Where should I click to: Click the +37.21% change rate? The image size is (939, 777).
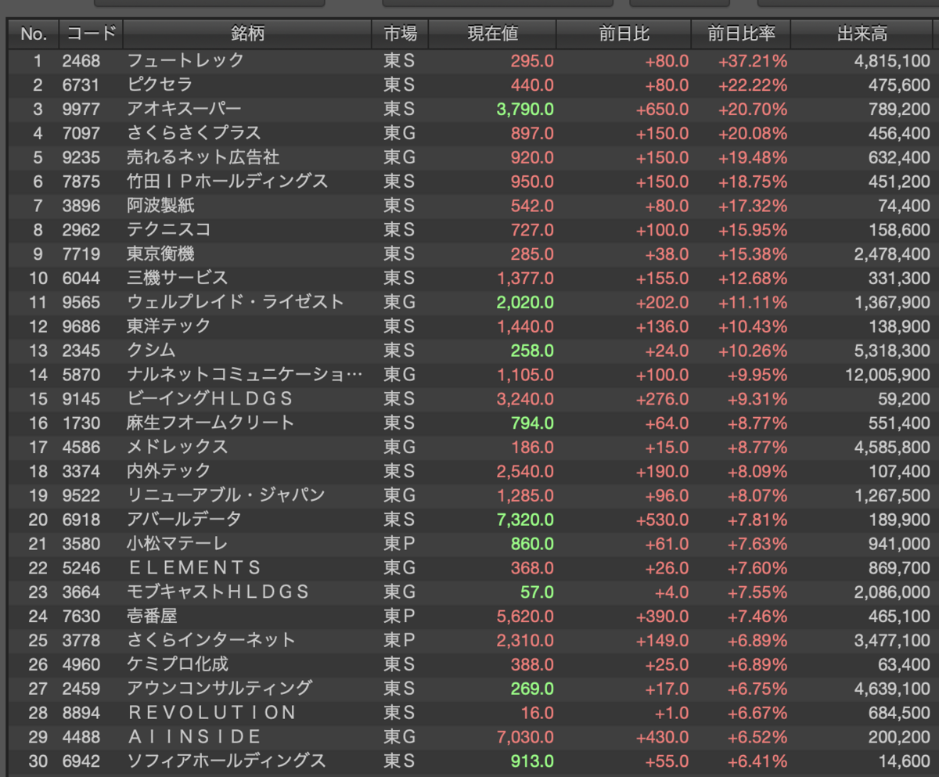(x=753, y=60)
